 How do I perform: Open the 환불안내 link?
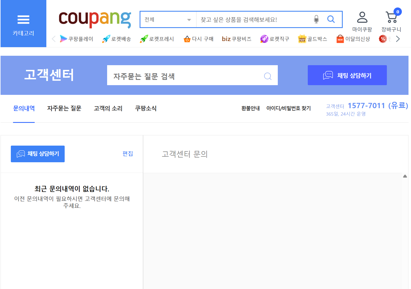(250, 108)
